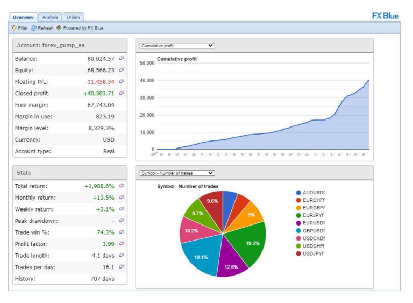Click the Currency value USD
Image resolution: width=413 pixels, height=303 pixels.
(x=109, y=140)
